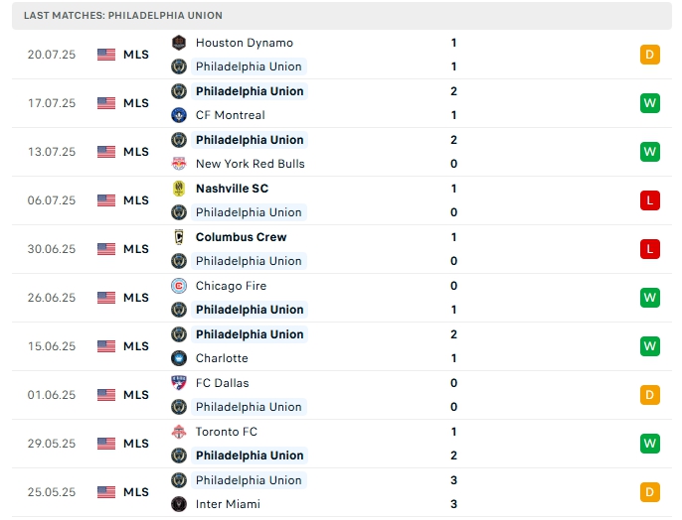Click the Columbus Crew team badge
Screen dimensions: 682x520
coord(179,237)
